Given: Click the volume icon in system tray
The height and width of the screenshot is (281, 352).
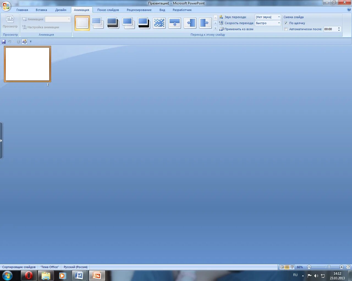Looking at the screenshot, I should (x=316, y=276).
